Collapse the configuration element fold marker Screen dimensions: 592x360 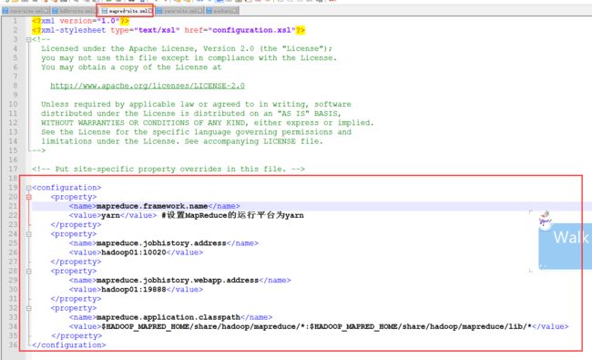(29, 188)
